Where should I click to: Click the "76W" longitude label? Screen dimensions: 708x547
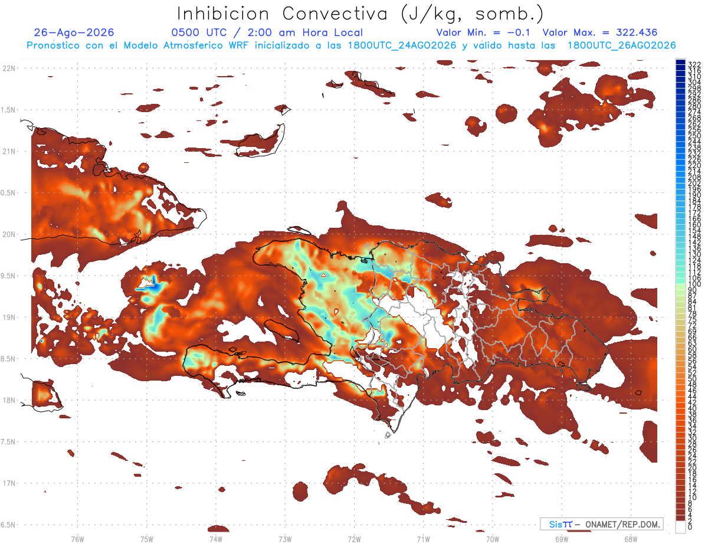[77, 539]
